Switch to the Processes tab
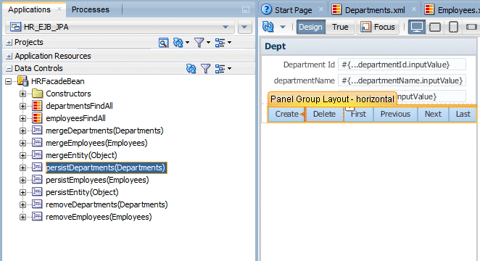This screenshot has width=480, height=261. pyautogui.click(x=91, y=10)
